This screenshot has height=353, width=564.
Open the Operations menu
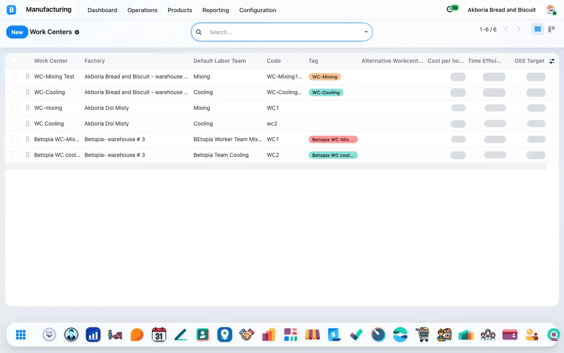click(142, 10)
